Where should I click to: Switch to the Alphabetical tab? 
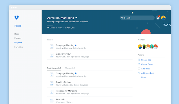click(70, 68)
